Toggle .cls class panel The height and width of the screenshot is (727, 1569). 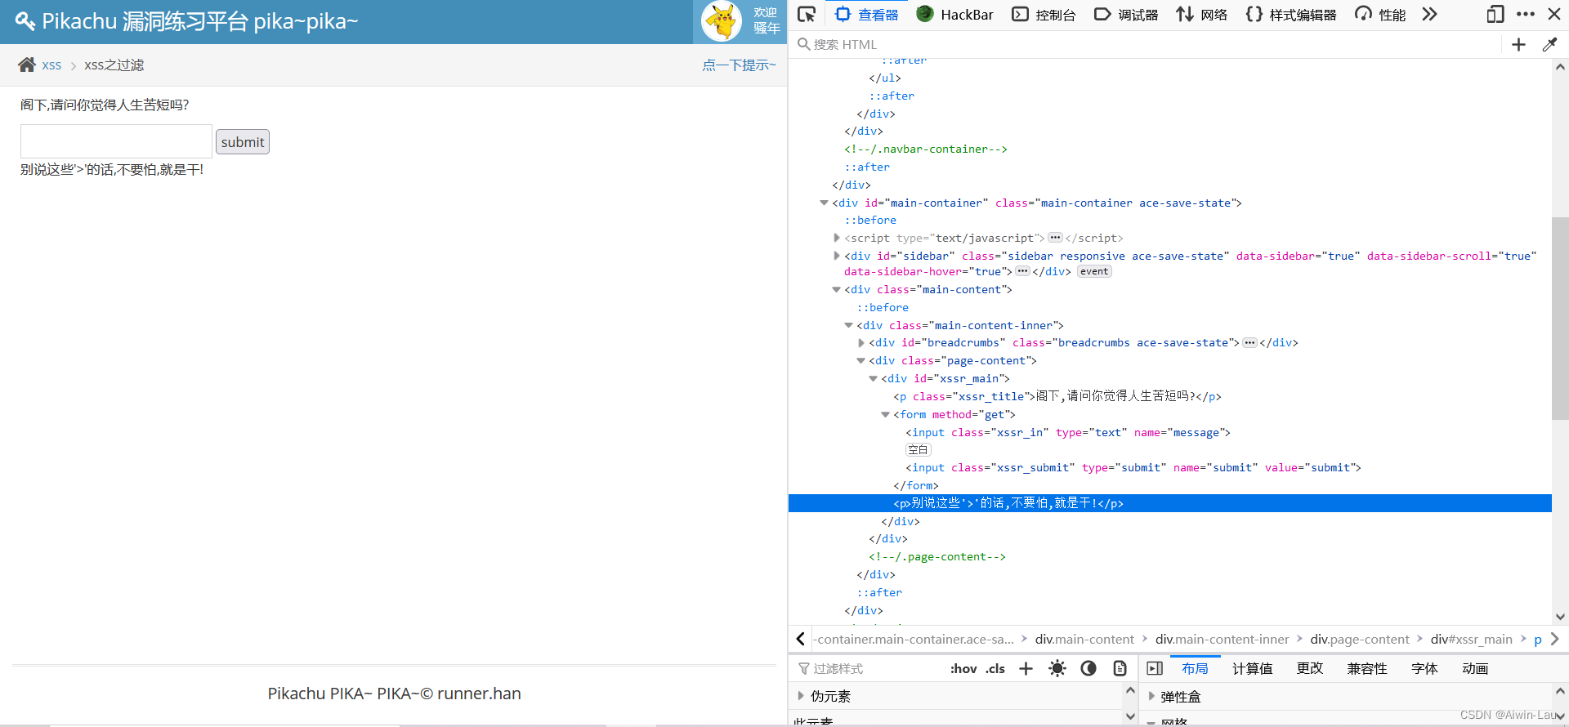tap(995, 668)
